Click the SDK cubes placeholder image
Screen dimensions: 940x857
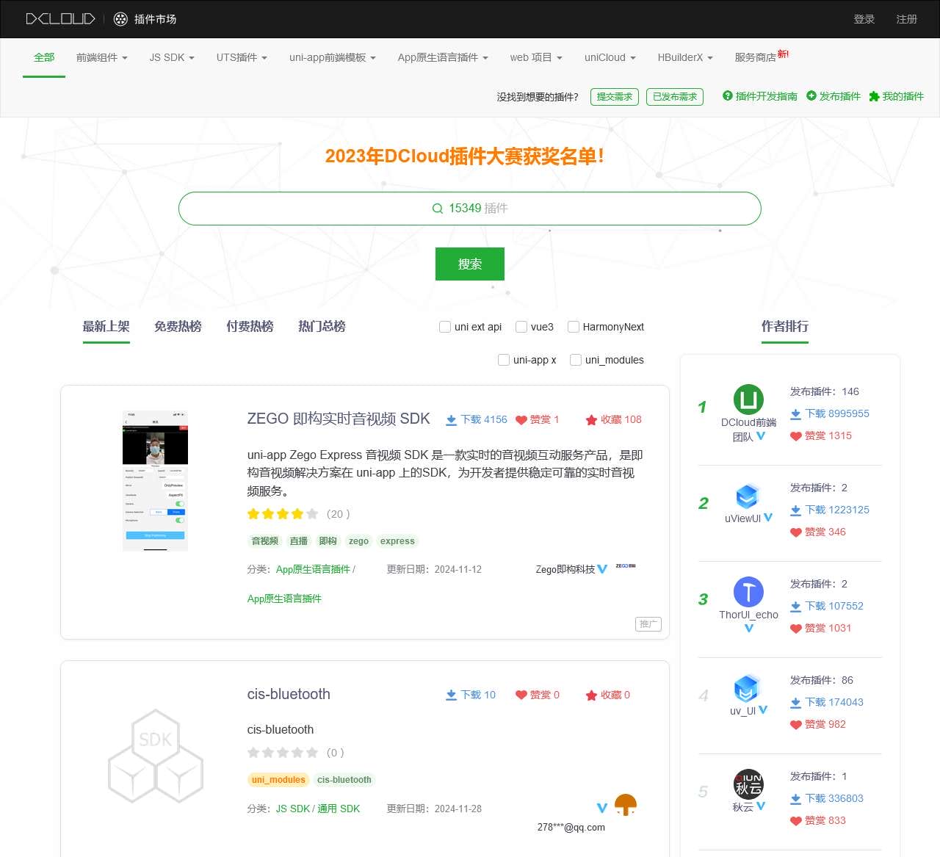[156, 756]
